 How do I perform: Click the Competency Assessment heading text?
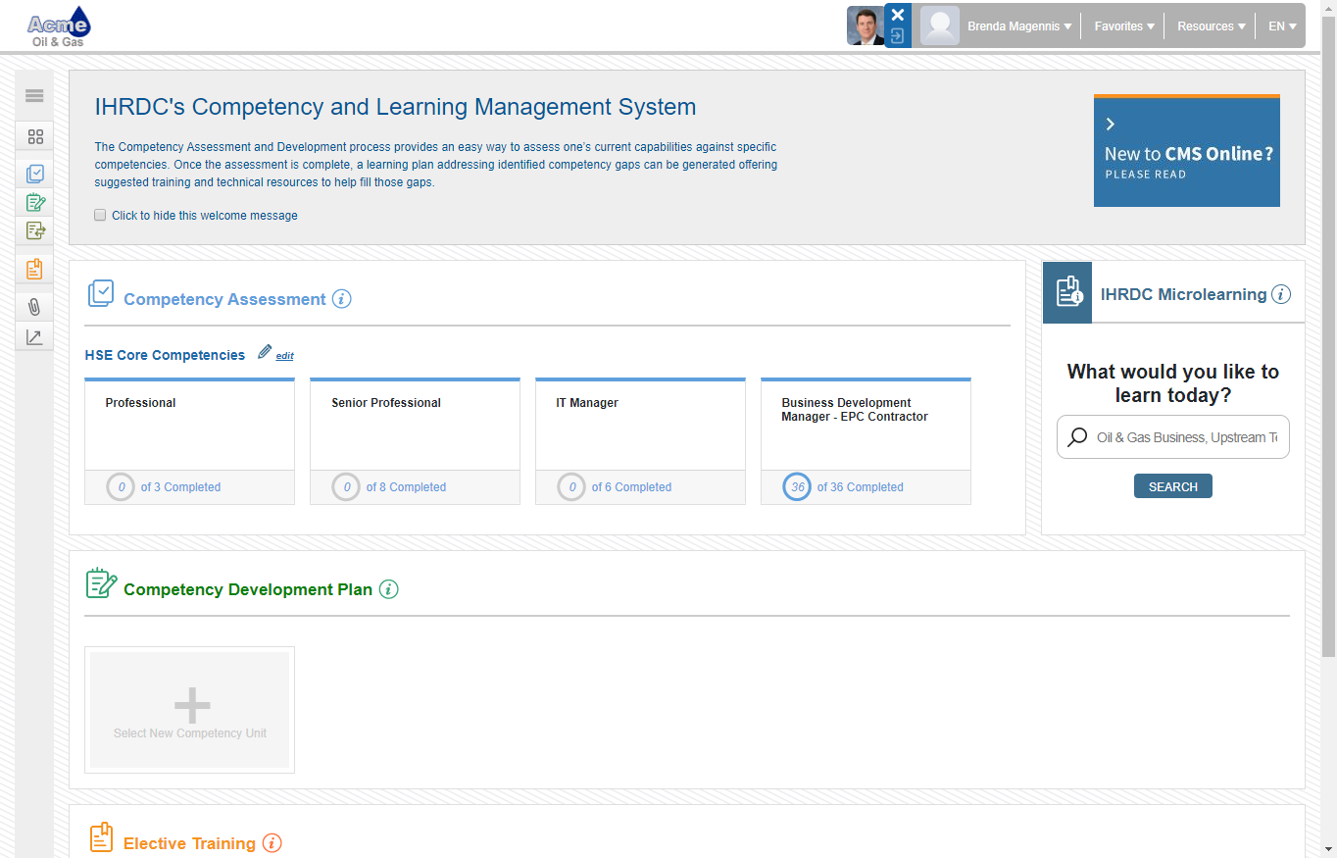[224, 299]
